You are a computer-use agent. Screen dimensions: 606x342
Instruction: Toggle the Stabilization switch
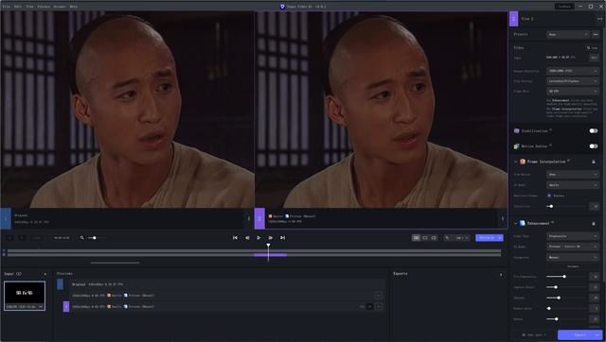pos(594,130)
